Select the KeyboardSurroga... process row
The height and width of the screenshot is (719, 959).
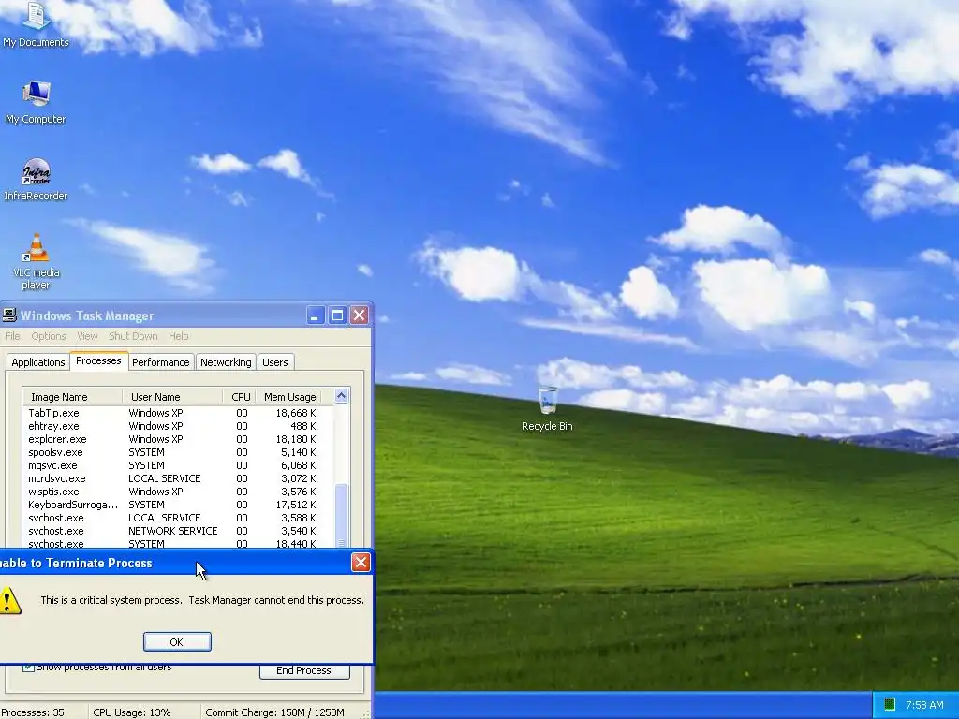(178, 505)
